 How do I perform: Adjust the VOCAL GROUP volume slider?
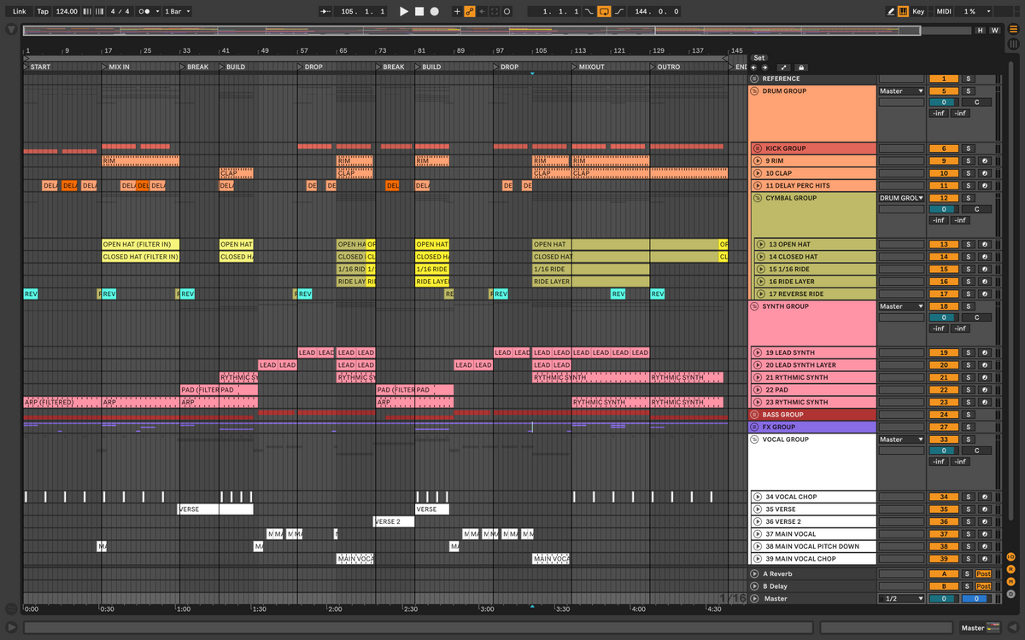[x=943, y=451]
